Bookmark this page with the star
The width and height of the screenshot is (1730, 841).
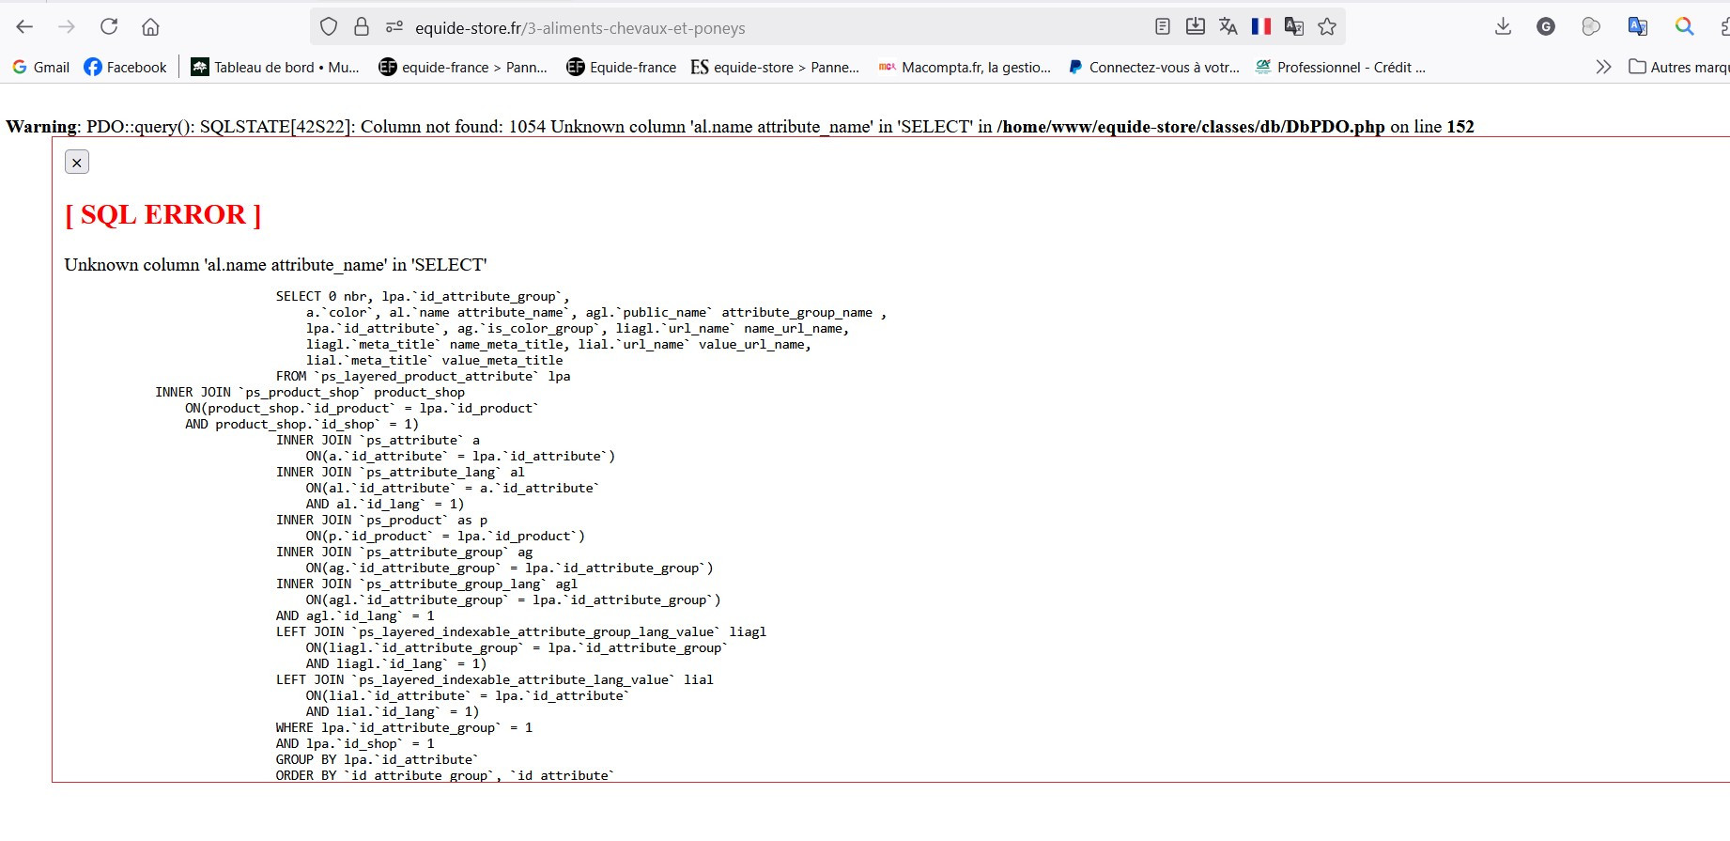coord(1327,27)
